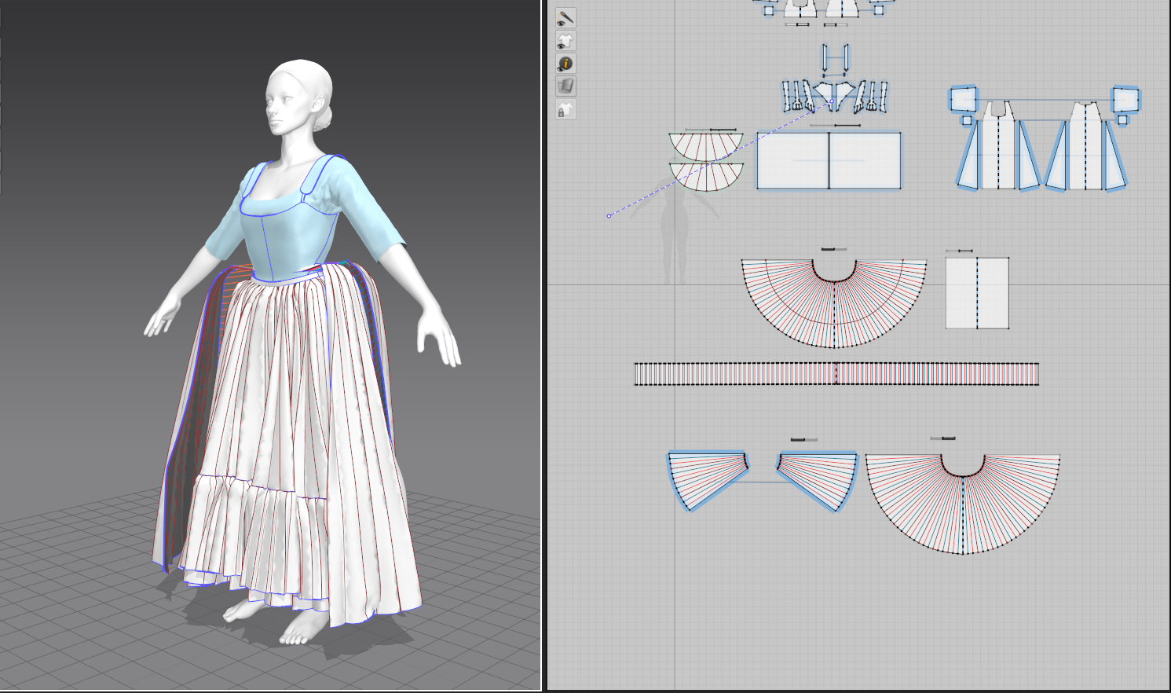Click the purple dashed line's lower-left endpoint
Image resolution: width=1171 pixels, height=693 pixels.
(609, 216)
